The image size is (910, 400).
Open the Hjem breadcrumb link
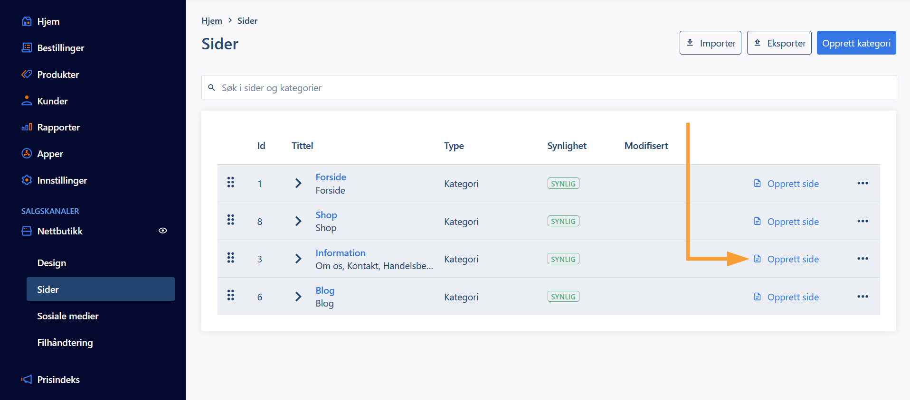pos(211,21)
